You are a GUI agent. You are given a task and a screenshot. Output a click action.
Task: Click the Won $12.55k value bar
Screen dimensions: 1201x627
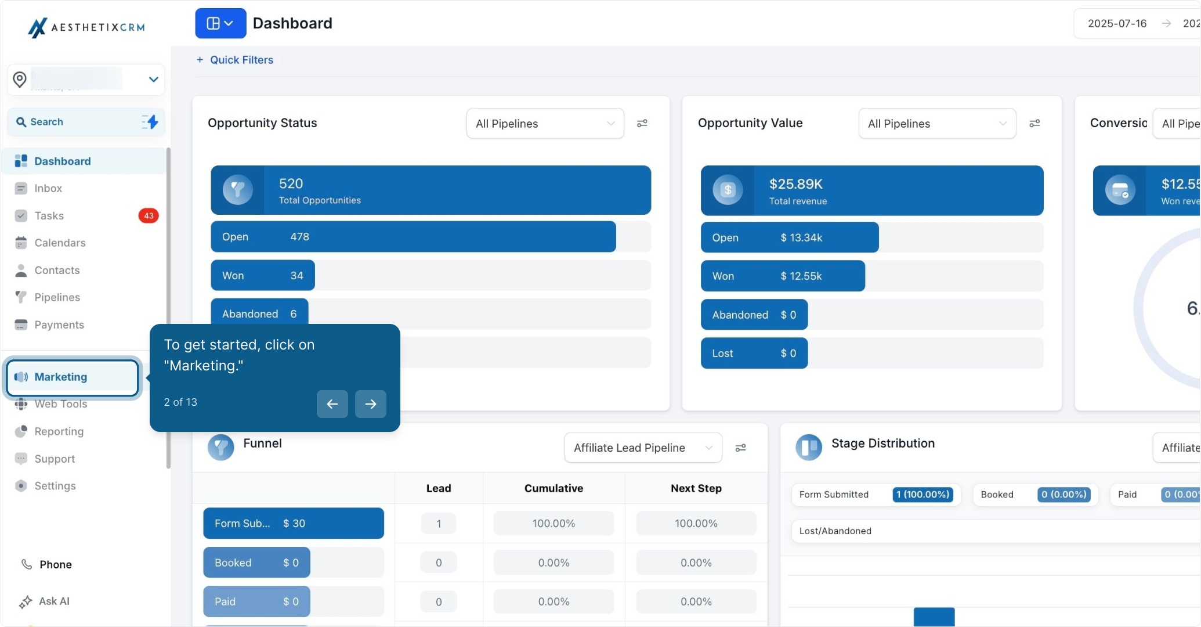click(x=783, y=276)
